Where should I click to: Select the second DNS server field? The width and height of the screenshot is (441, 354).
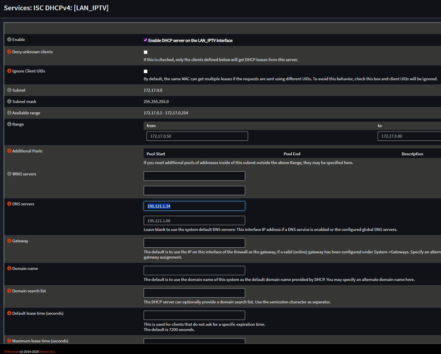point(194,220)
